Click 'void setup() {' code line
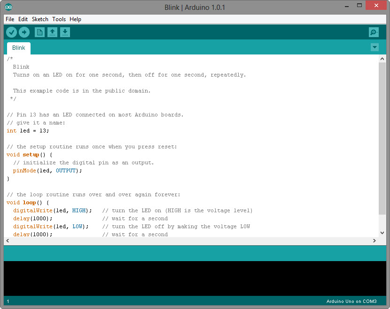This screenshot has height=309, width=390. pyautogui.click(x=30, y=154)
